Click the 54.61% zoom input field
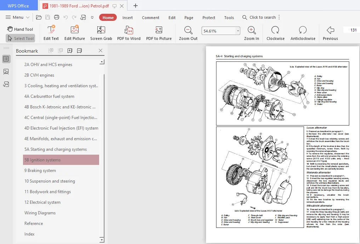 coord(218,31)
